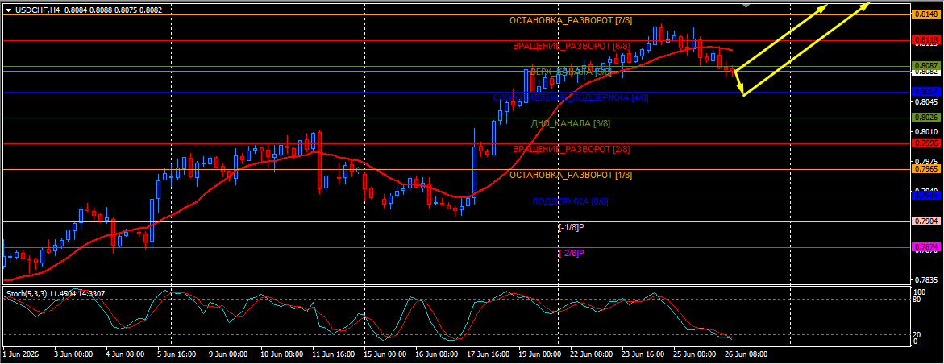Click the 0.8010 price scale value
944x364 pixels.
(x=926, y=132)
